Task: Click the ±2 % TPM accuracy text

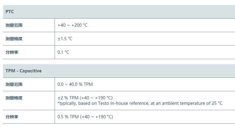Action: pos(68,98)
